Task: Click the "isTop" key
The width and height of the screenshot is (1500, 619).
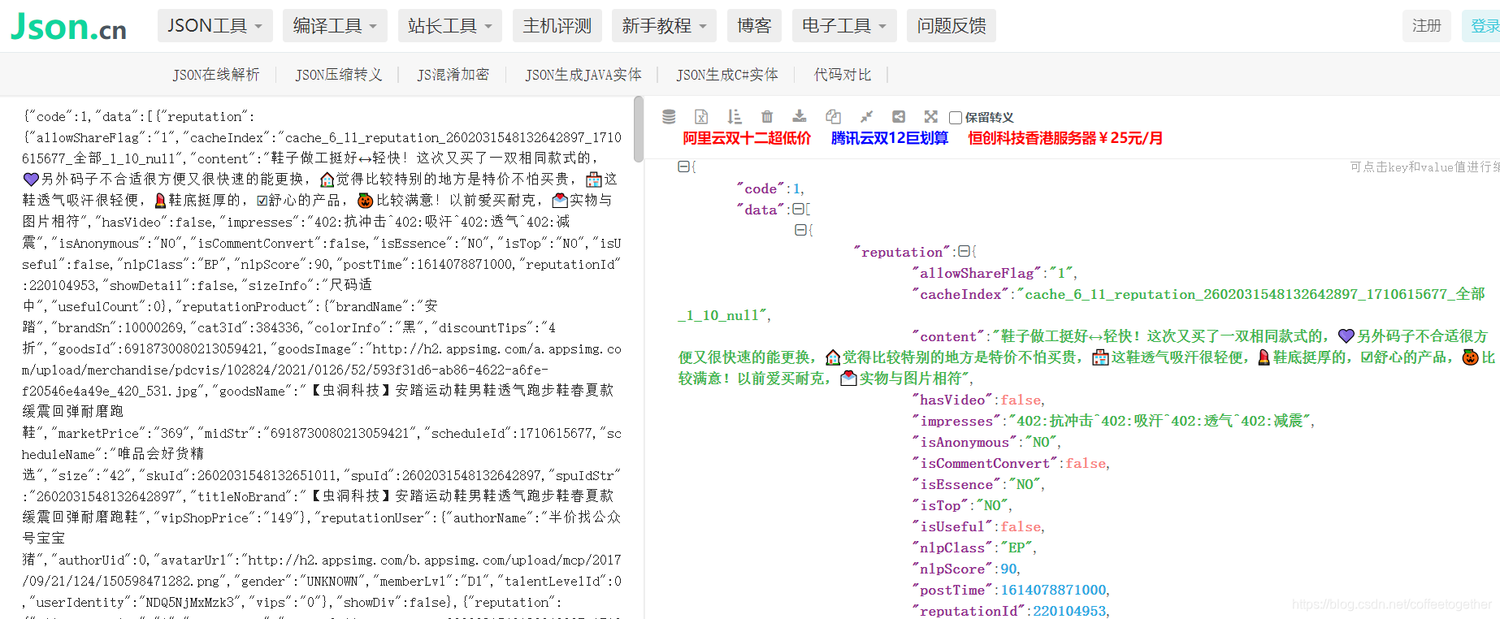Action: click(940, 505)
